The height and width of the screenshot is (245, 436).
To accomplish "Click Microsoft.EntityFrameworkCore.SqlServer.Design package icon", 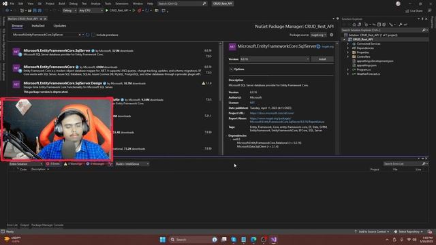I will click(x=16, y=84).
